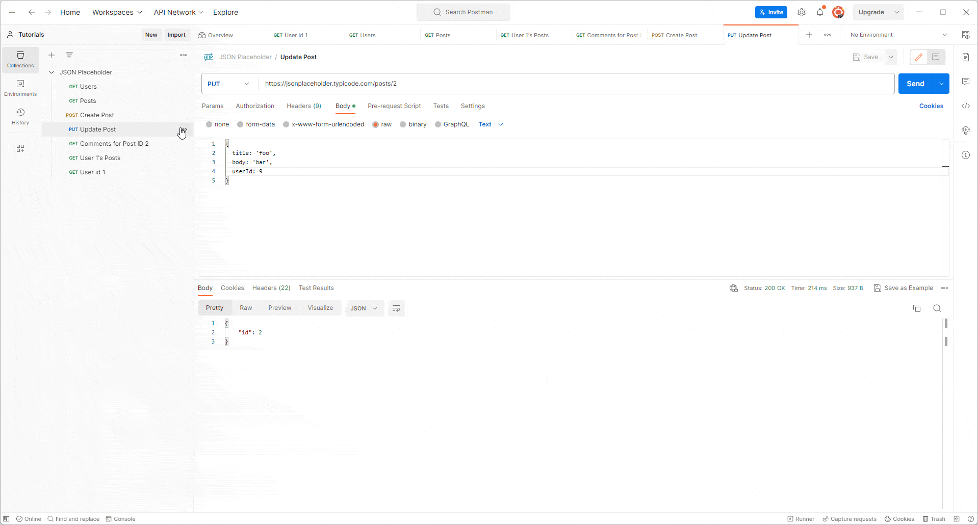Viewport: 978px width, 525px height.
Task: Open the Environments sidebar tab
Action: click(20, 88)
